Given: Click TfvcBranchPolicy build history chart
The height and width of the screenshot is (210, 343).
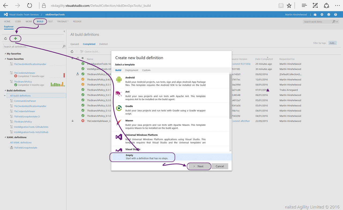Looking at the screenshot, I should pyautogui.click(x=58, y=84).
